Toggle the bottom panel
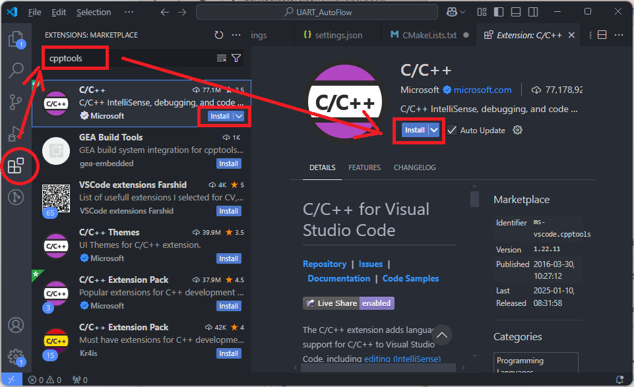Screen dimensions: 634x387 pos(515,12)
